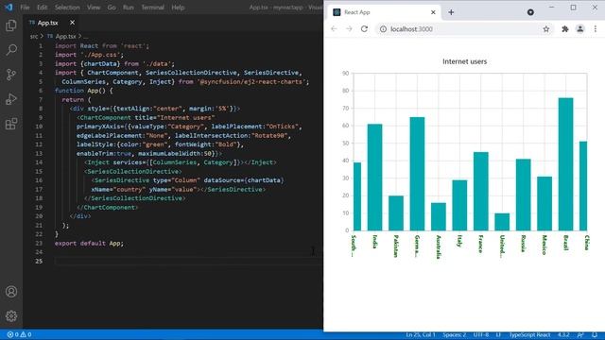This screenshot has height=340, width=605.
Task: Click the Ln 25, Col 1 status entry
Action: (x=420, y=334)
